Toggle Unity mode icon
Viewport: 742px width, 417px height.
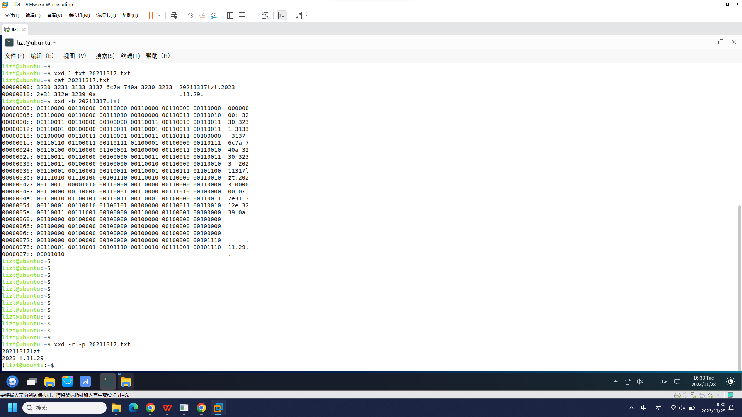coord(265,15)
